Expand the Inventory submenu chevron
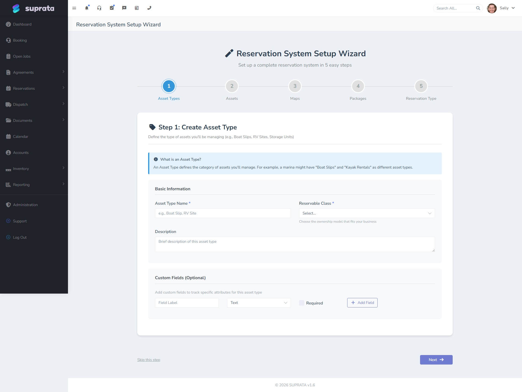The width and height of the screenshot is (522, 392). coord(63,168)
